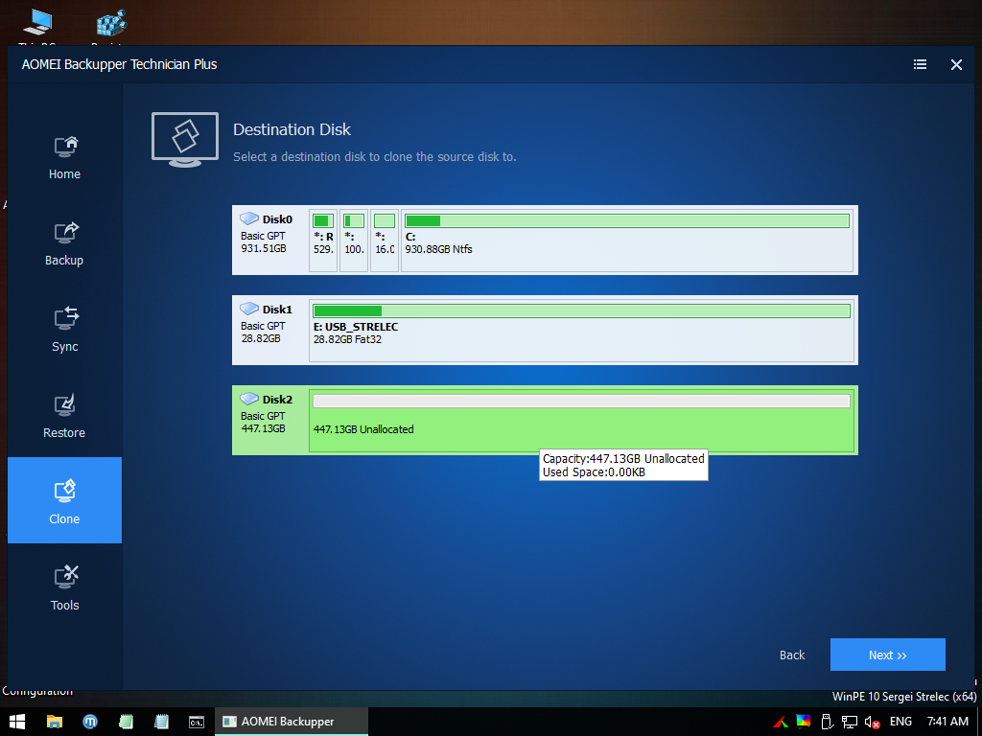Open the Home section in sidebar
This screenshot has width=982, height=736.
tap(64, 158)
